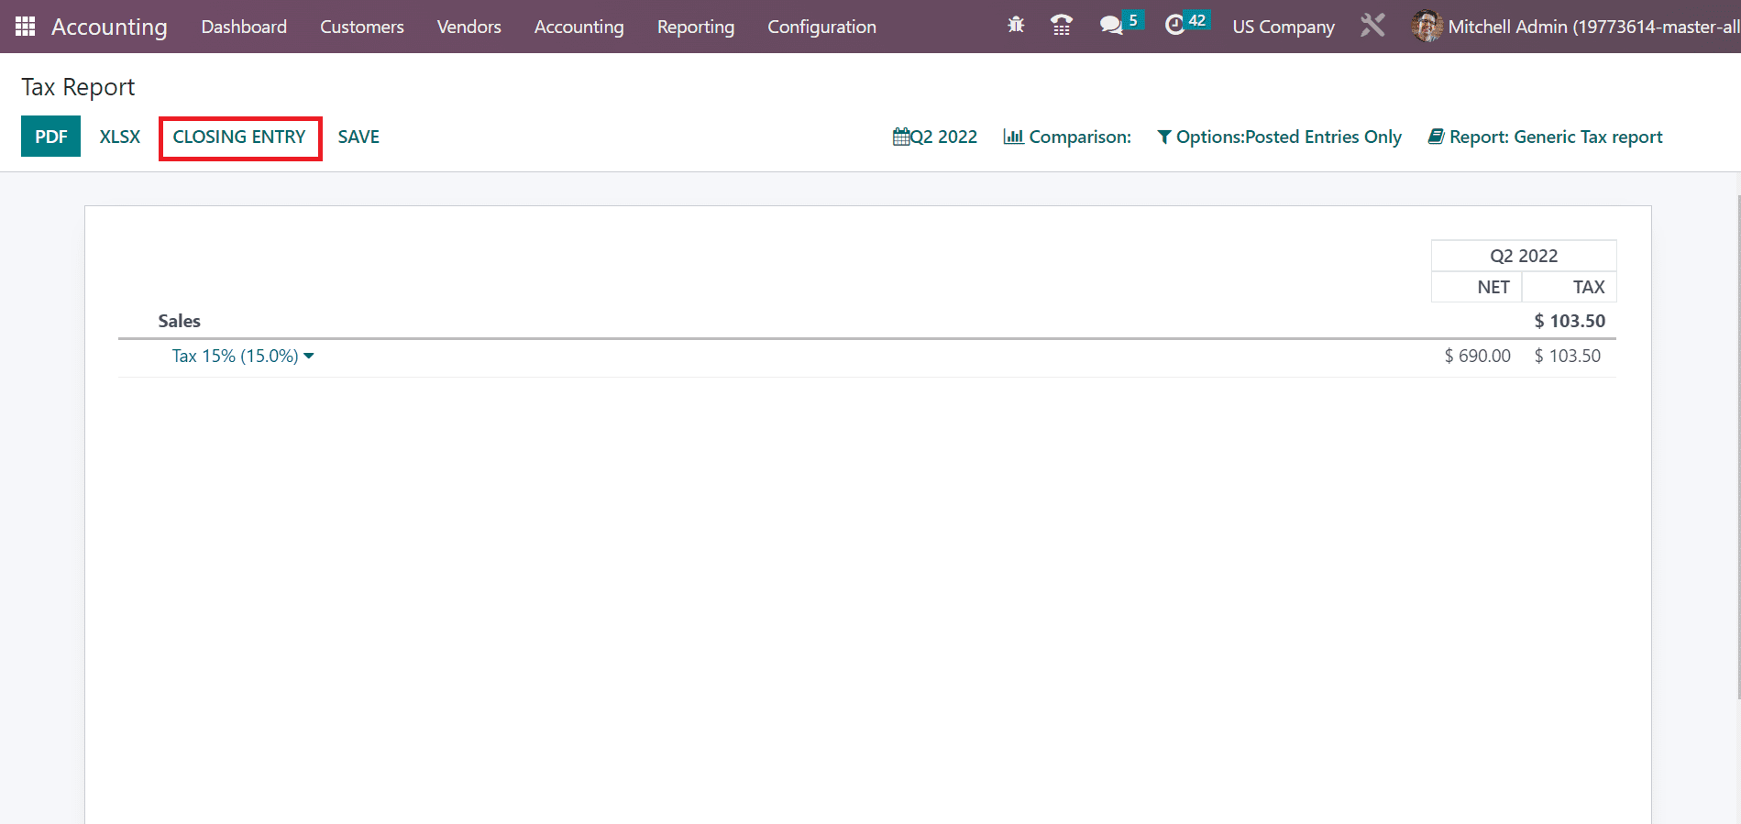This screenshot has width=1741, height=824.
Task: Open the Reporting menu
Action: [696, 27]
